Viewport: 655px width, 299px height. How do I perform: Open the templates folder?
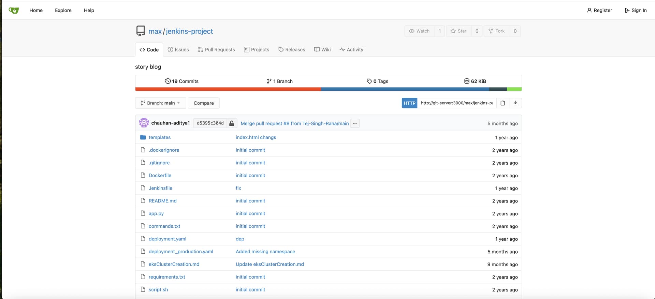160,137
